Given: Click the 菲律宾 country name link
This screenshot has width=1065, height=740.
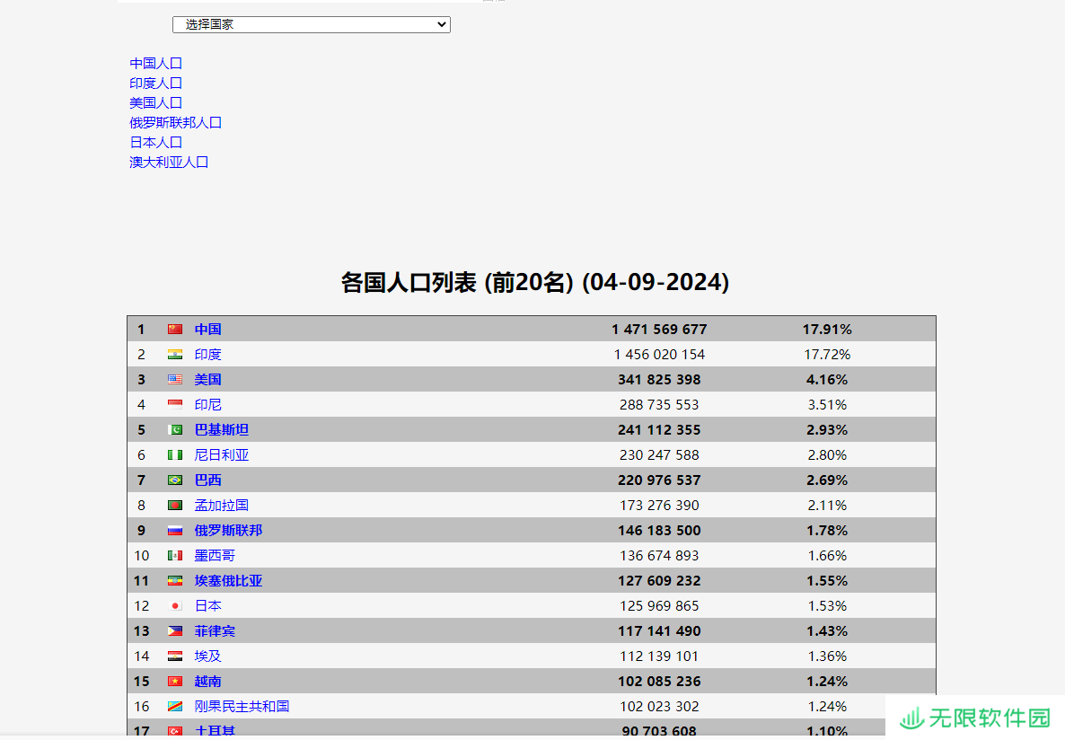Looking at the screenshot, I should (x=215, y=631).
